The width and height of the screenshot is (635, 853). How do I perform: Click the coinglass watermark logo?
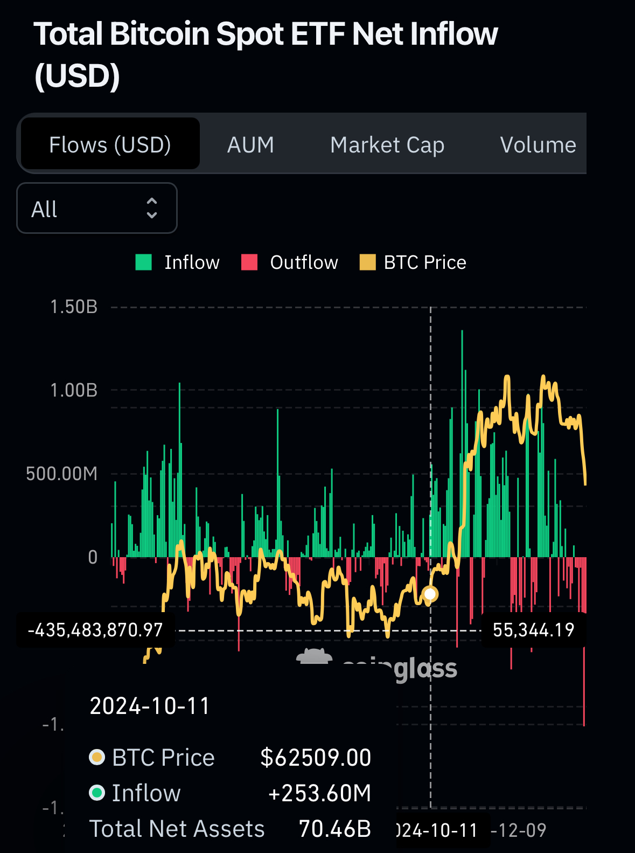[377, 665]
